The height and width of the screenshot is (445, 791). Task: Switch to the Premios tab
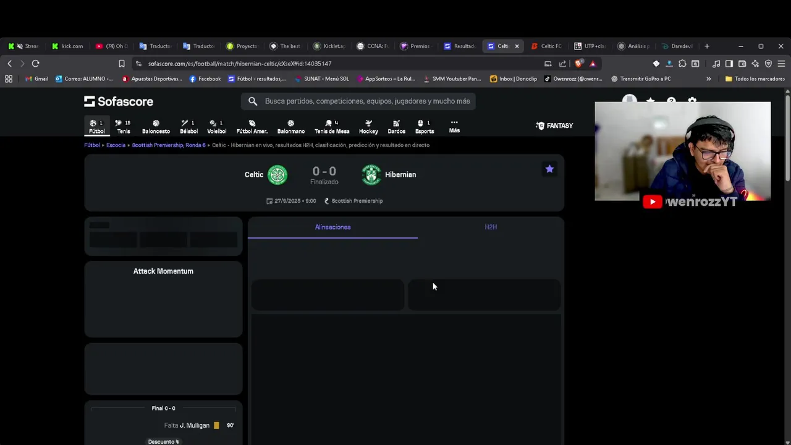coord(415,46)
